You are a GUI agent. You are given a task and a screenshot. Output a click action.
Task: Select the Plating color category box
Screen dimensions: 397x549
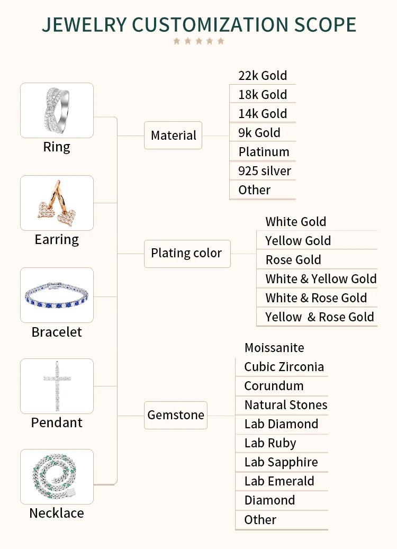click(186, 253)
